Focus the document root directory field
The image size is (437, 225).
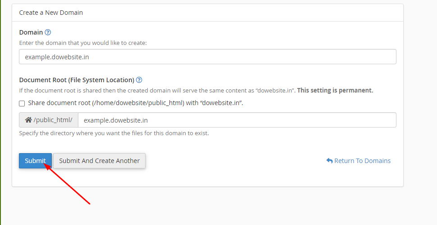click(x=237, y=120)
